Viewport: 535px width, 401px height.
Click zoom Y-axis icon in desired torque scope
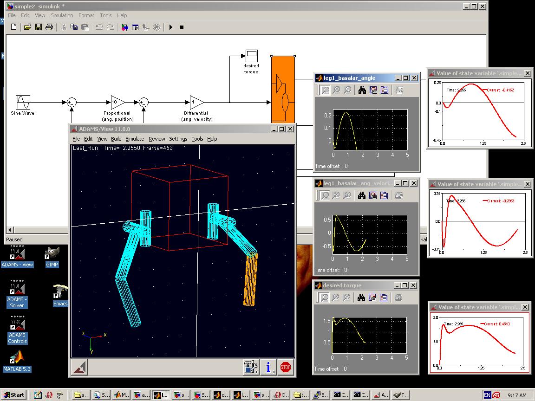[x=346, y=298]
